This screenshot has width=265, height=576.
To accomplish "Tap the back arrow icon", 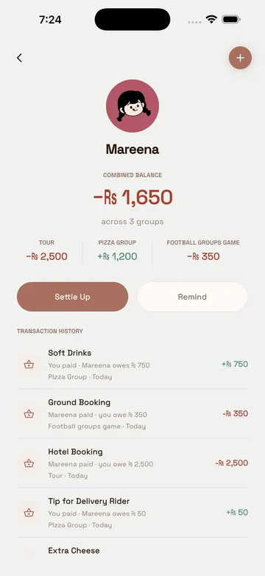I will 19,57.
